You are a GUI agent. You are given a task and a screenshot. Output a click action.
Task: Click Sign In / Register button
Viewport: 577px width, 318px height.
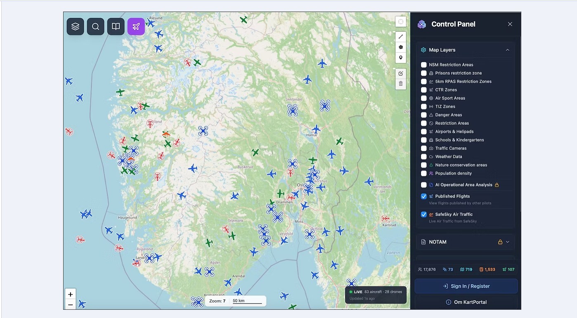(x=466, y=286)
